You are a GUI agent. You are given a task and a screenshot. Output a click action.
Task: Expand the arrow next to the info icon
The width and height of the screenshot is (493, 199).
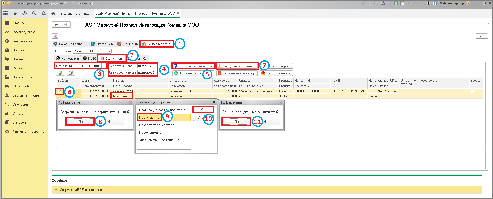point(473,3)
